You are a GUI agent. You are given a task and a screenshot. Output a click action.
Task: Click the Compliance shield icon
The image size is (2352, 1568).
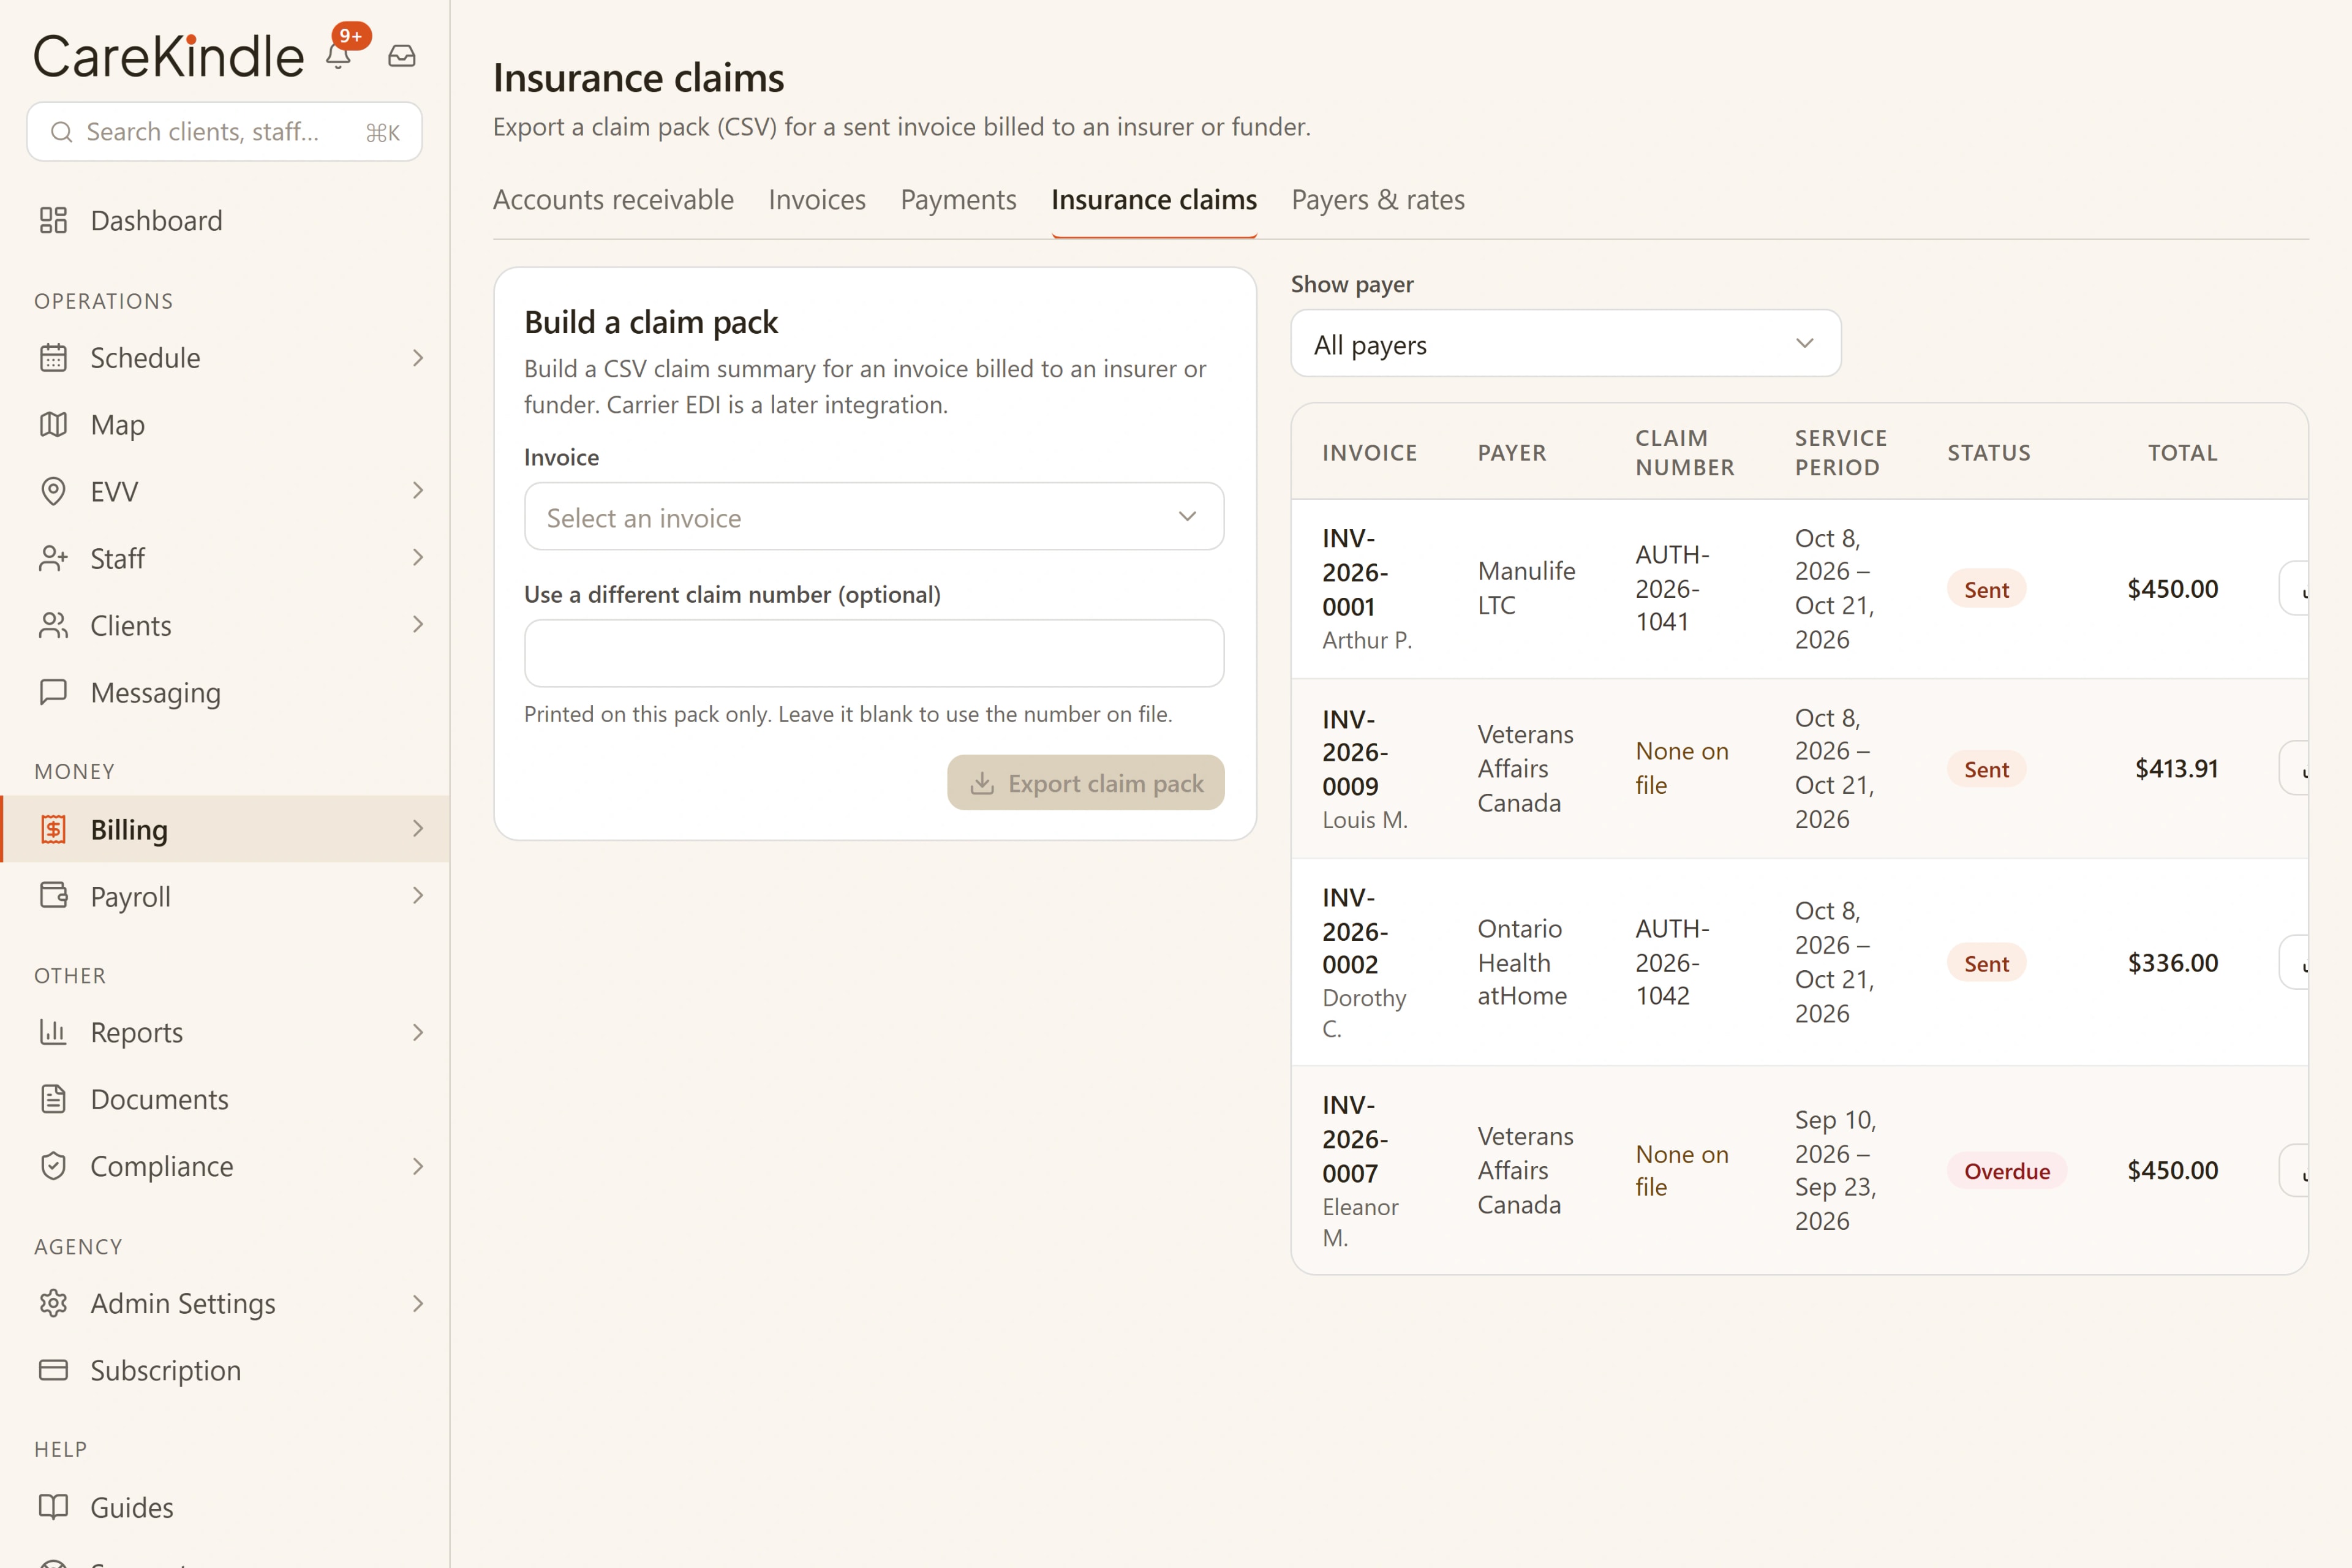[53, 1166]
